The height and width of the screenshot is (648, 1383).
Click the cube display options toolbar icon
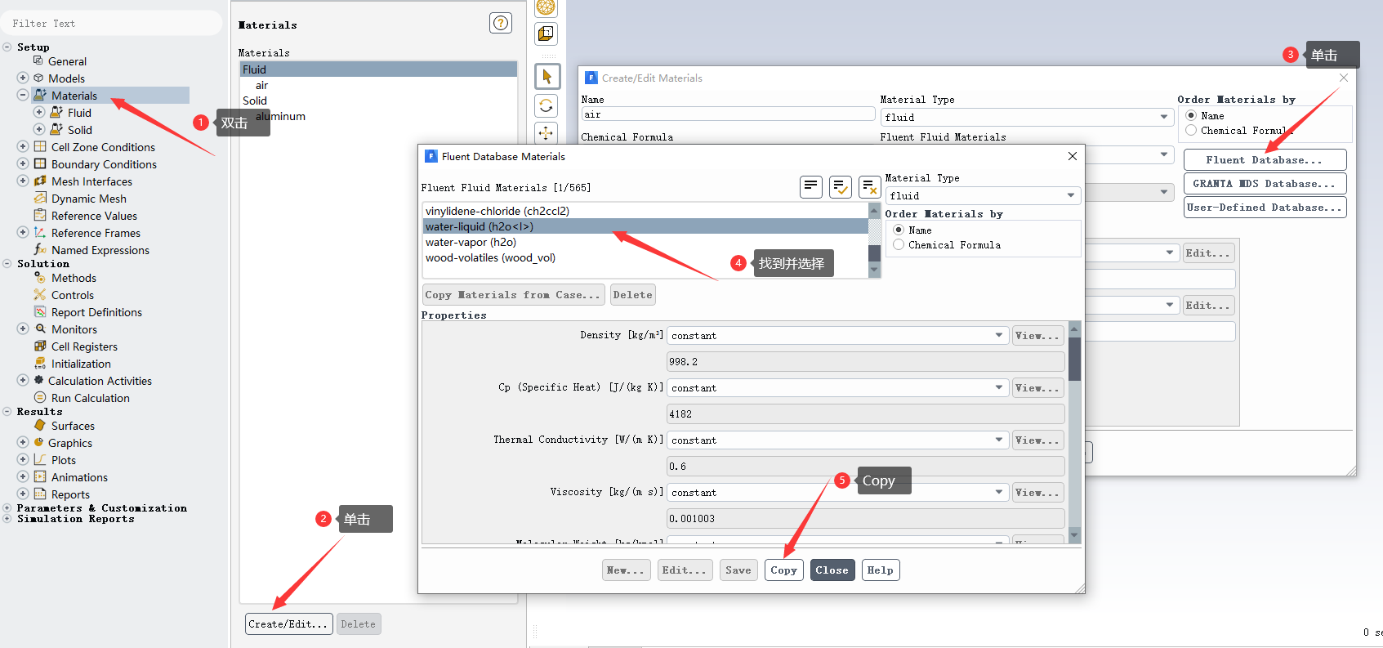546,34
